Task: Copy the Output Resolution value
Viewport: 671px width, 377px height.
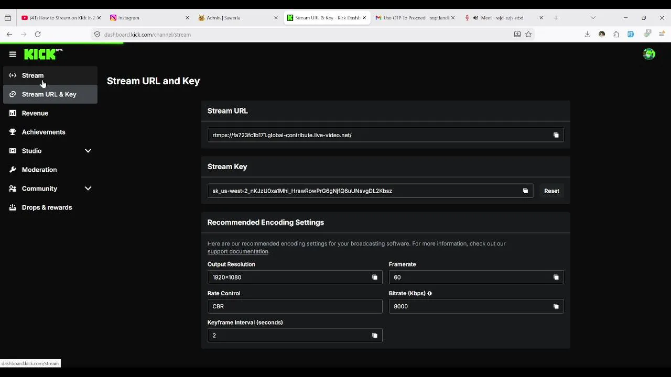Action: click(x=374, y=278)
